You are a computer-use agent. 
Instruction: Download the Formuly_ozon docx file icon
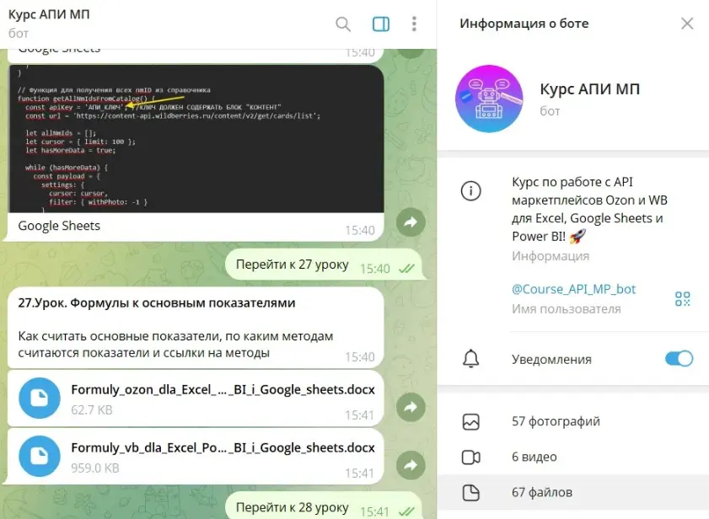point(40,398)
